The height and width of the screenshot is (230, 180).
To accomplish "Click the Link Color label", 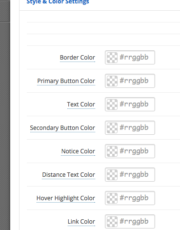I will tap(81, 222).
